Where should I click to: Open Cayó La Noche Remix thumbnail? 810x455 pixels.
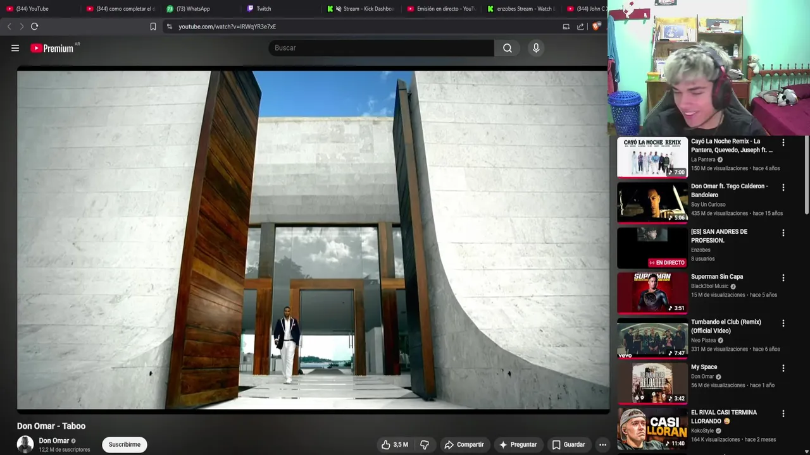pyautogui.click(x=652, y=157)
